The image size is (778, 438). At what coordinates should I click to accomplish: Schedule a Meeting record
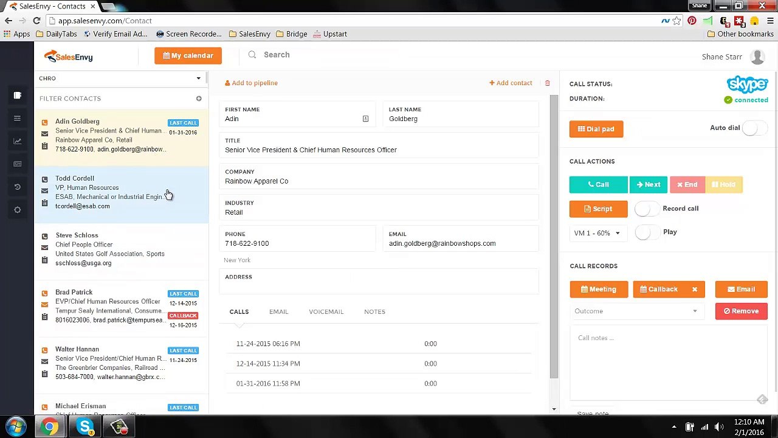pos(599,290)
